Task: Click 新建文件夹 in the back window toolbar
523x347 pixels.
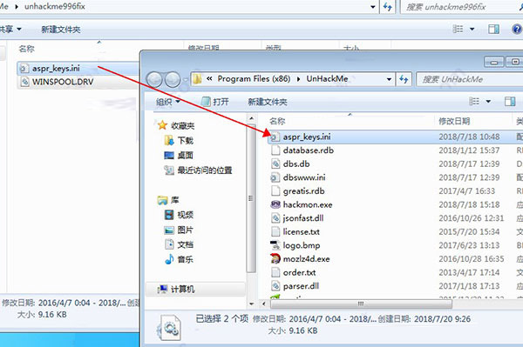Action: 61,30
